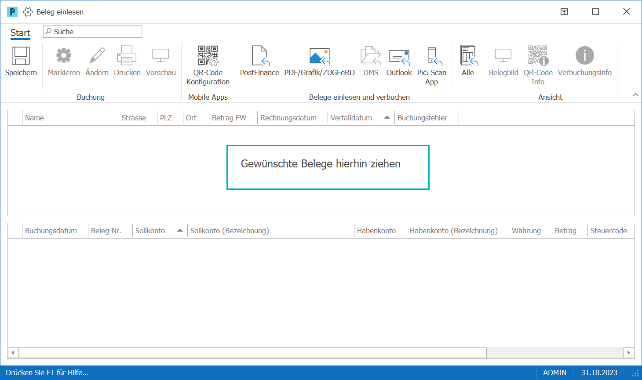Image resolution: width=642 pixels, height=380 pixels.
Task: Click the Buchungsfehler column header
Action: (427, 118)
